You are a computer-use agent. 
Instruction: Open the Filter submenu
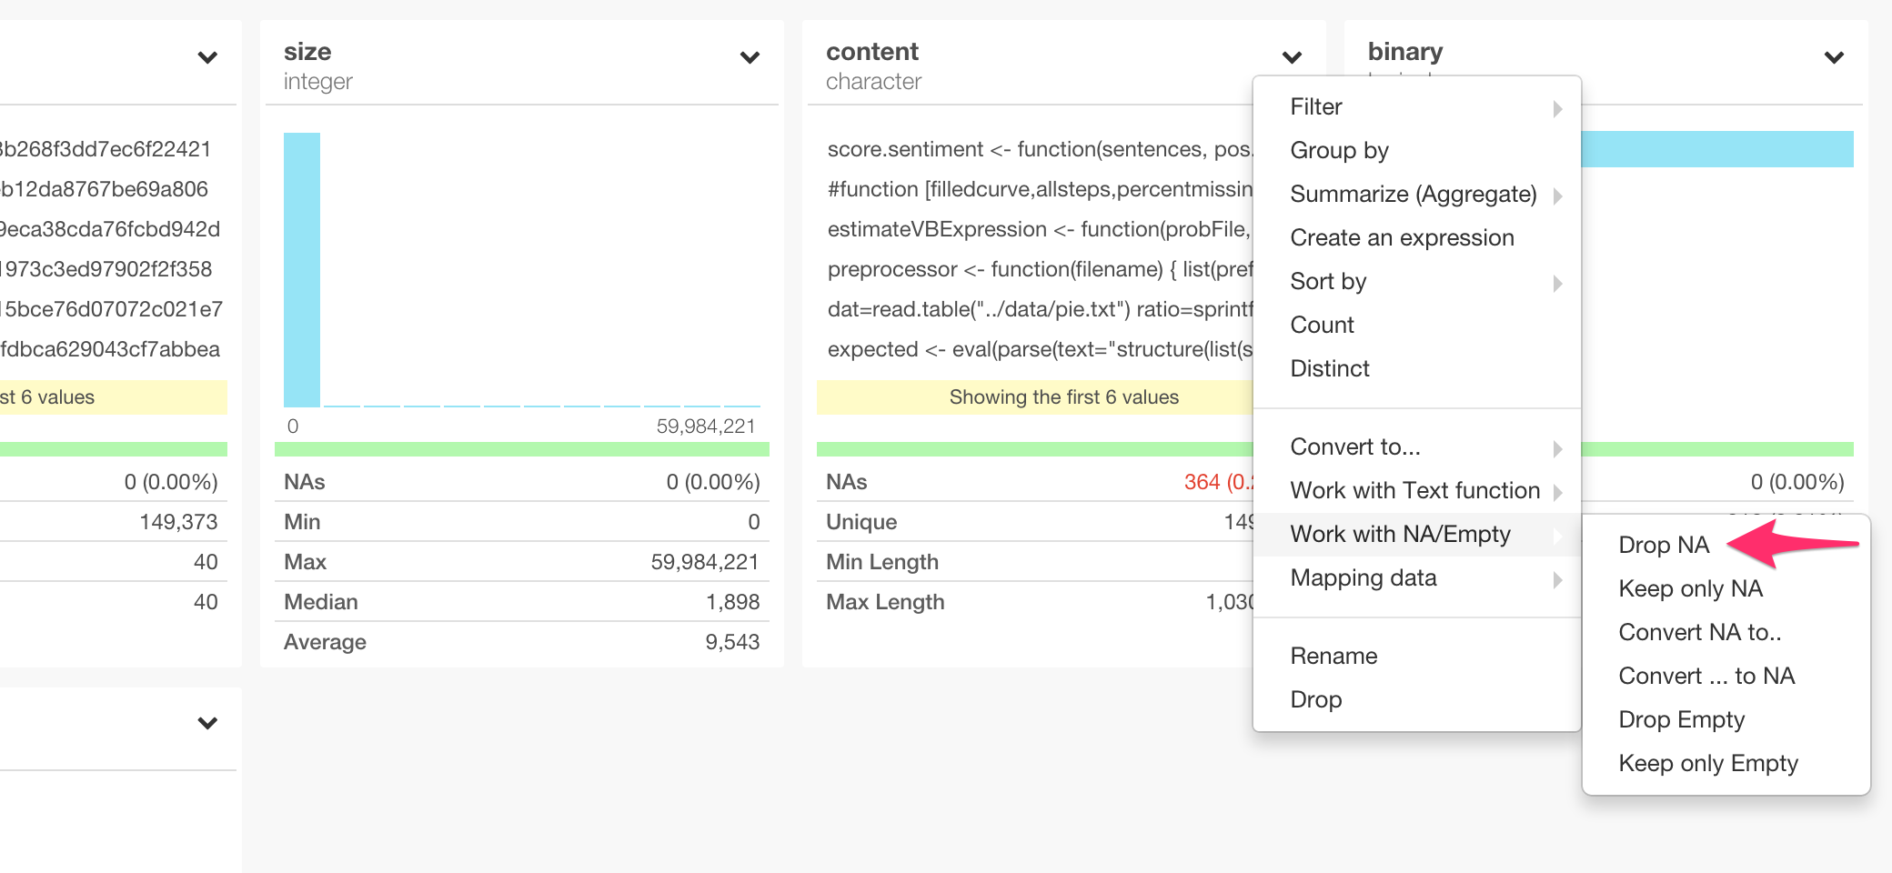(1315, 106)
